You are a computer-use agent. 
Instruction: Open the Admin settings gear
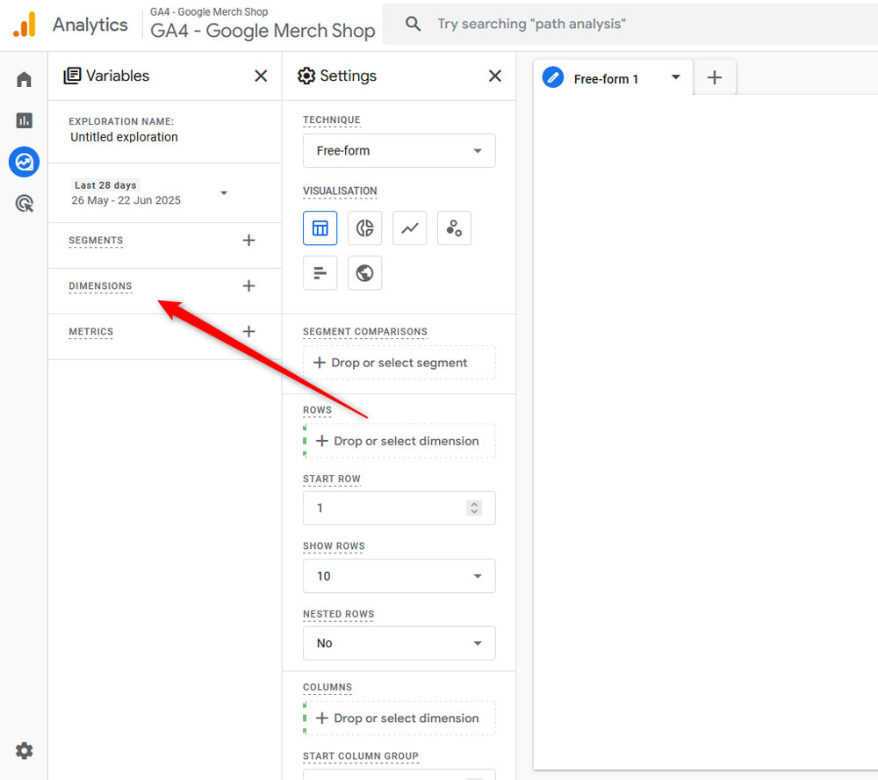[24, 751]
